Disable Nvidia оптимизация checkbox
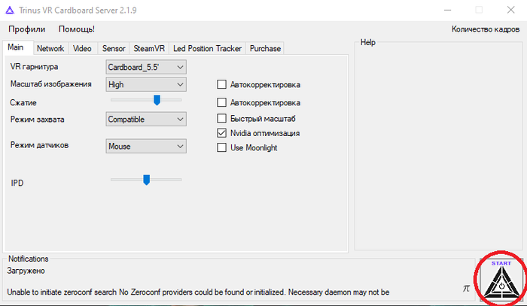The image size is (527, 306). (221, 133)
